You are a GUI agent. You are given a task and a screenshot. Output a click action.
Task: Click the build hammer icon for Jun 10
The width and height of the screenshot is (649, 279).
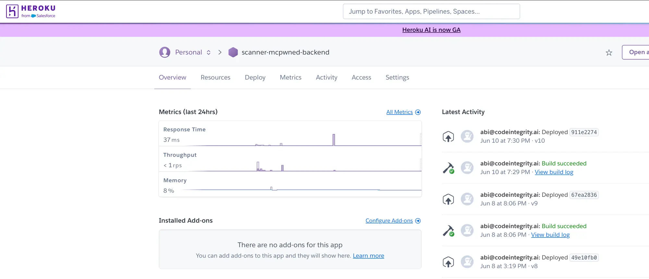click(448, 168)
